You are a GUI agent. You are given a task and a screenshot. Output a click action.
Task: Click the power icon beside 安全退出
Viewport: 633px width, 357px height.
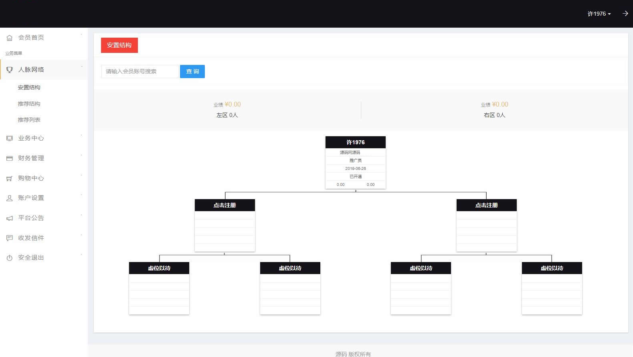tap(10, 258)
